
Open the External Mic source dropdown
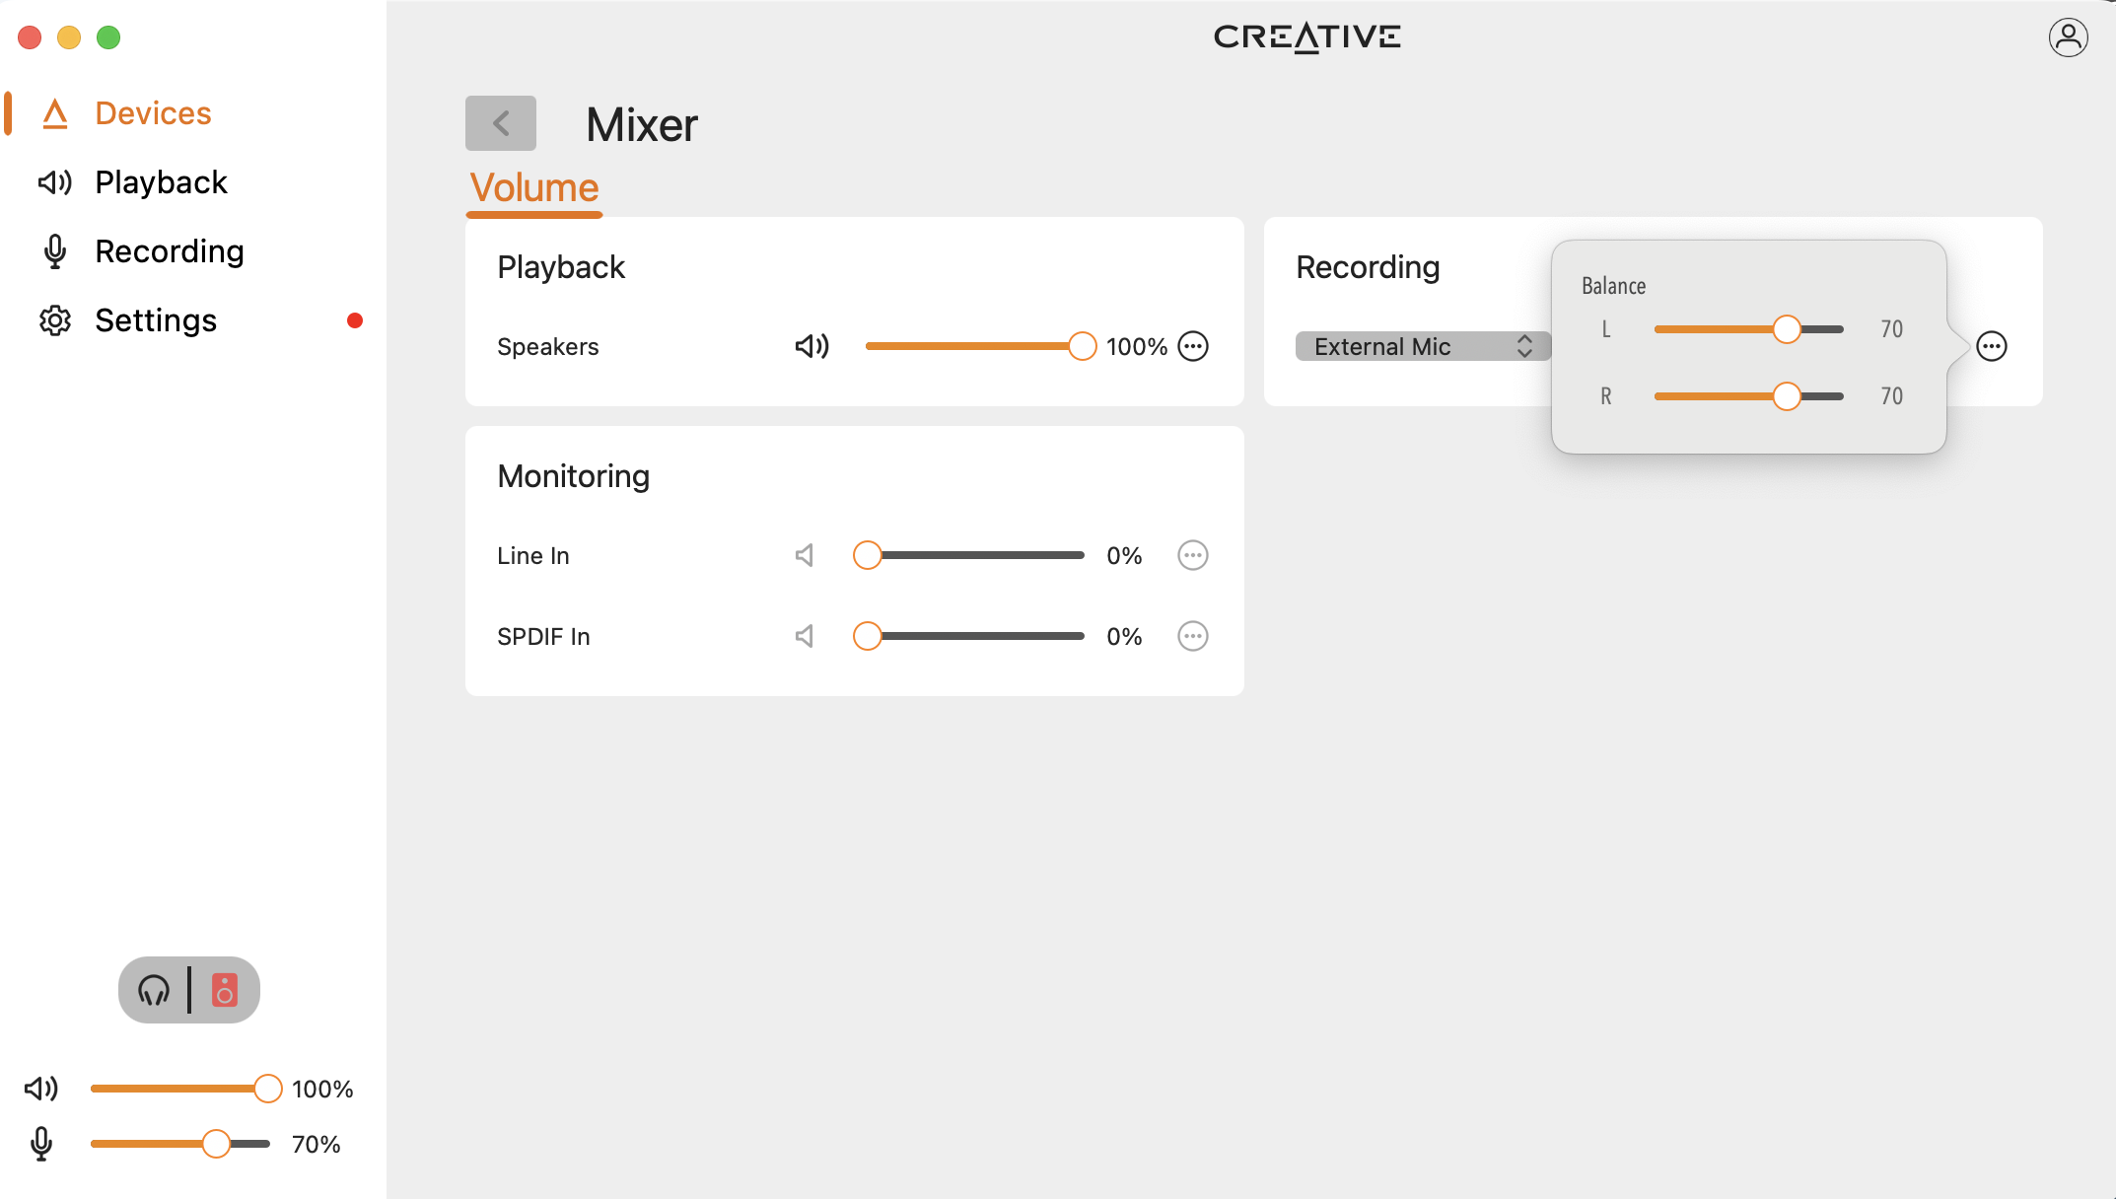click(x=1423, y=346)
